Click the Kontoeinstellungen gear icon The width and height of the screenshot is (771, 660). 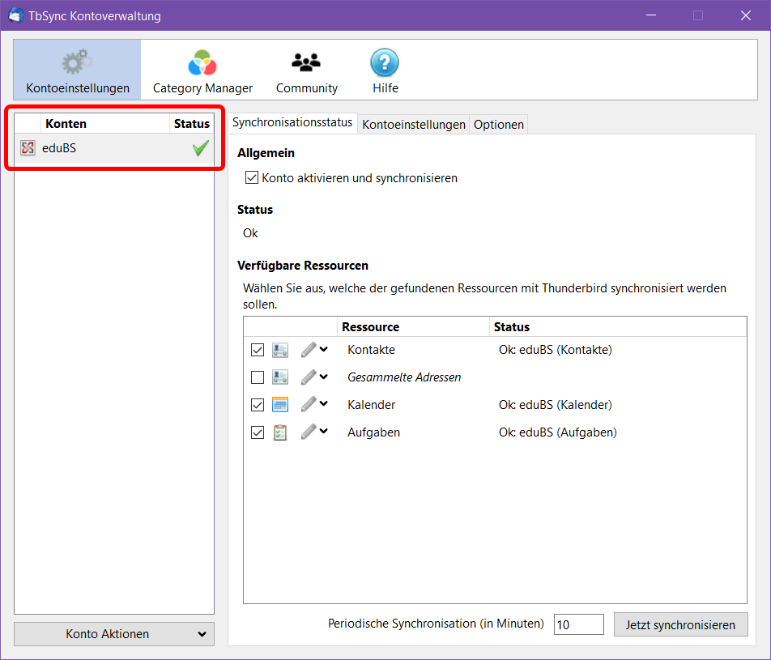pyautogui.click(x=77, y=62)
